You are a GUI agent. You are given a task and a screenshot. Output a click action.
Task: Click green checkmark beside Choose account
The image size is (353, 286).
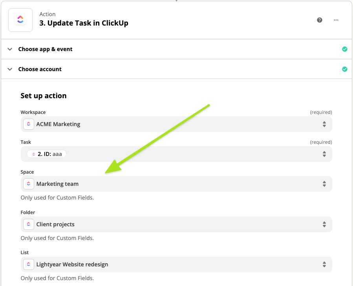pyautogui.click(x=345, y=69)
